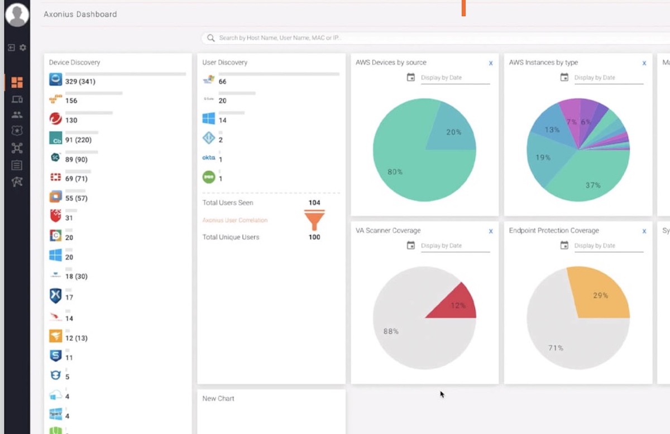Select the red 12% slice in VA Scanner Coverage
Screen dimensions: 670x434
pos(458,305)
